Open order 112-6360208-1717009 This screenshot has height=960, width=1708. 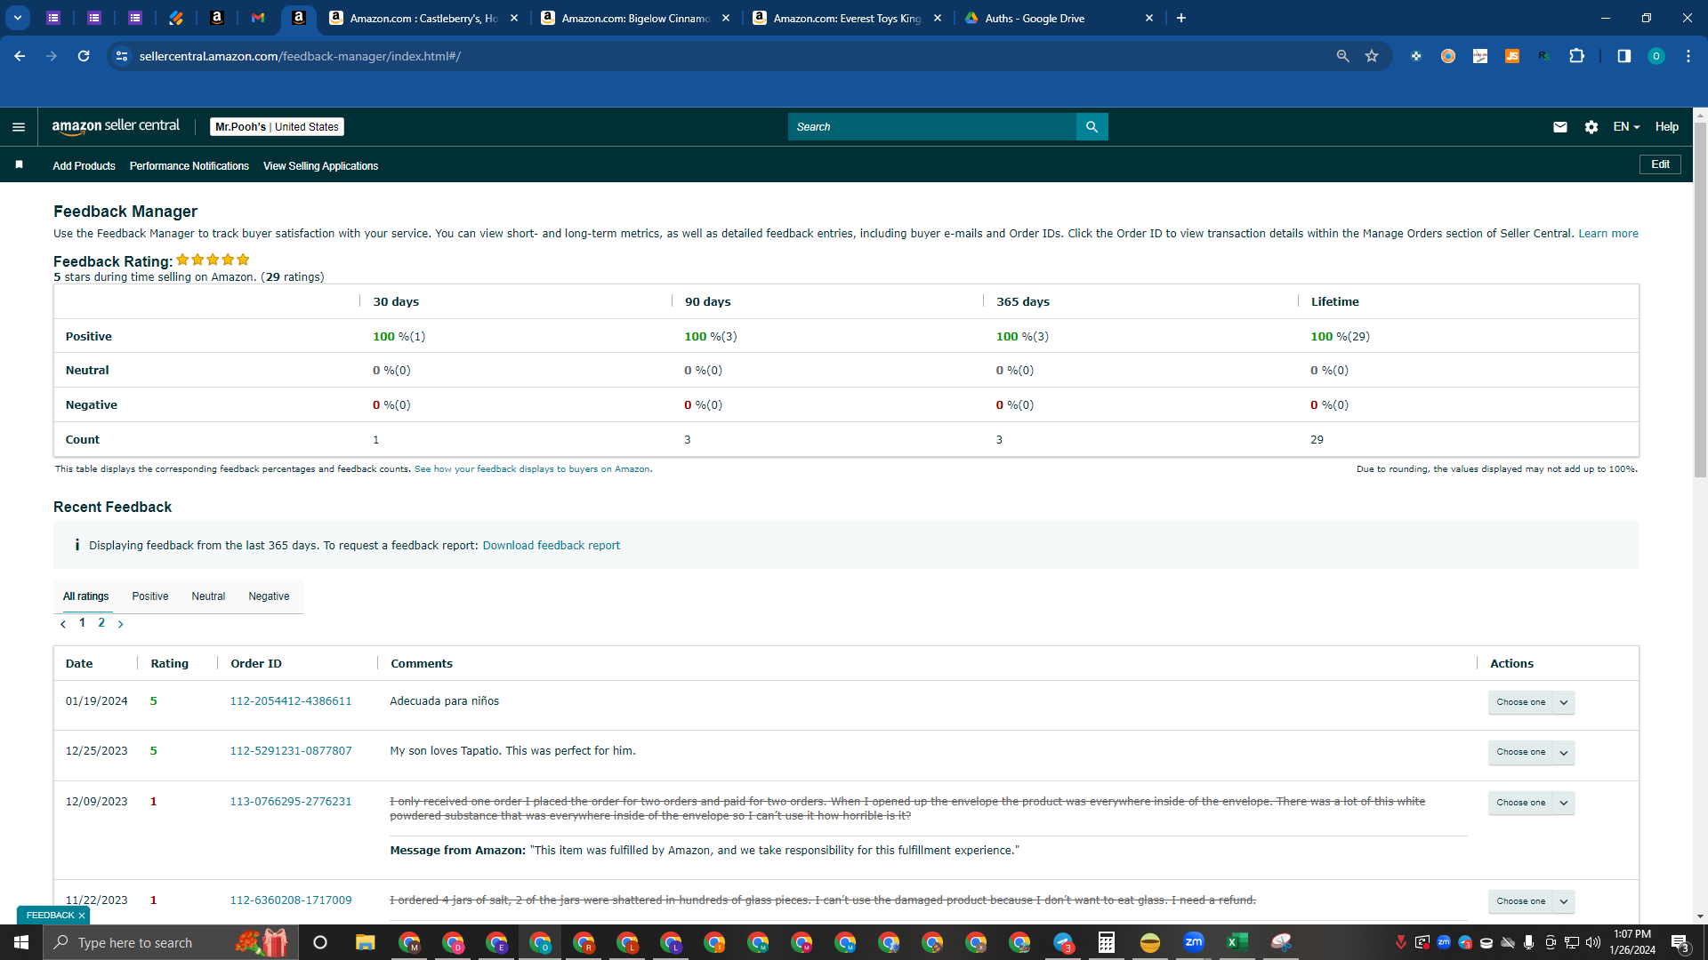pos(291,900)
